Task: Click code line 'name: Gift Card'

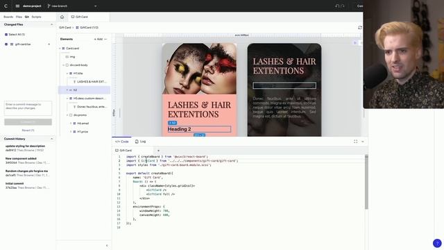Action: point(148,178)
